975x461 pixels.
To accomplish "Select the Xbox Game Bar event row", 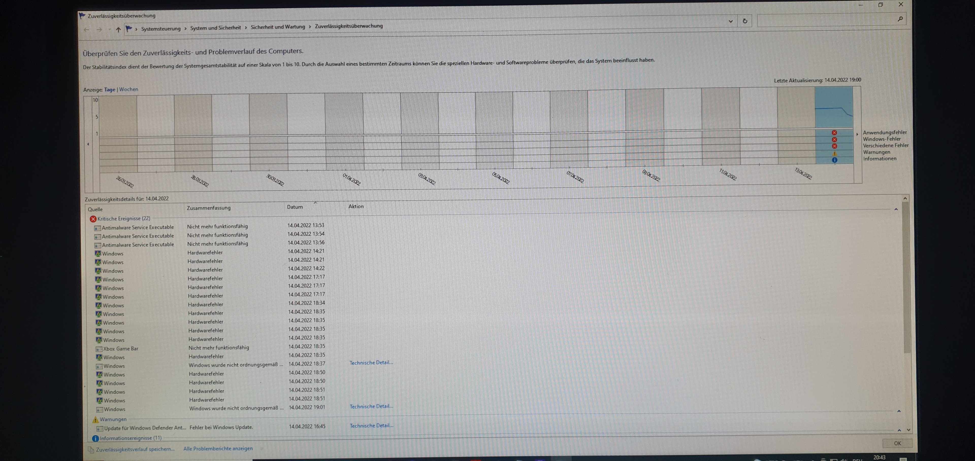I will (121, 349).
